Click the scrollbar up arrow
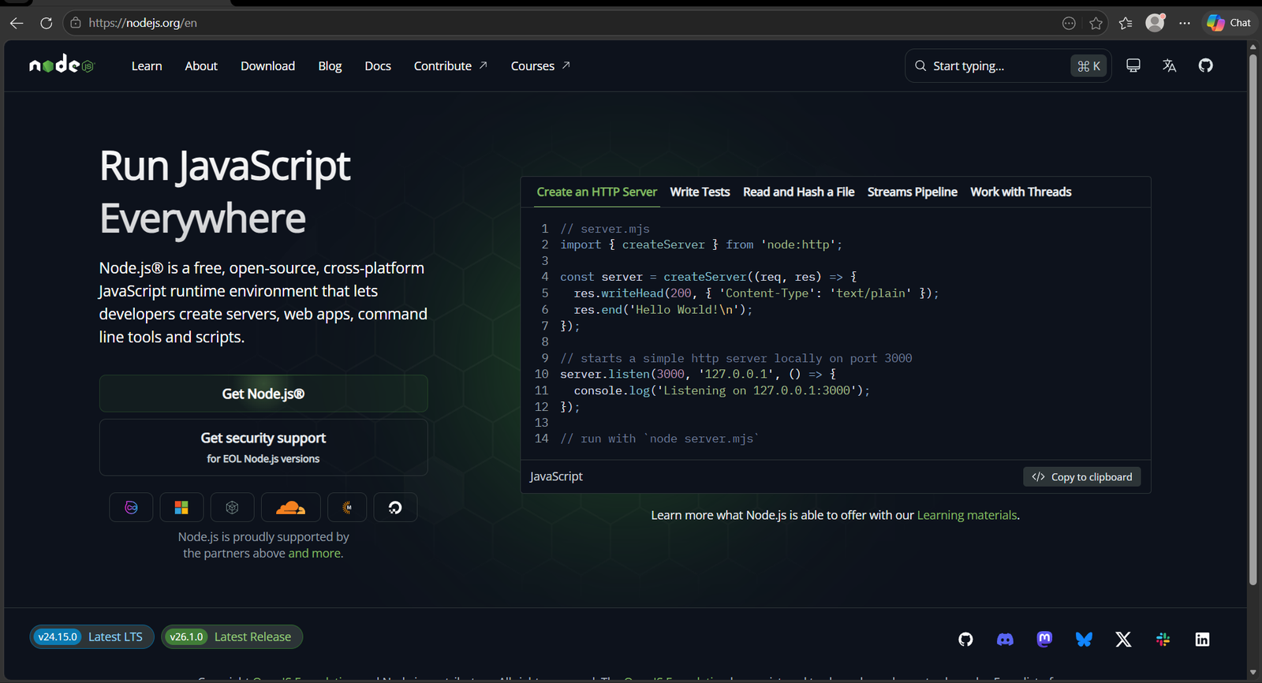Viewport: 1262px width, 683px height. (1253, 47)
